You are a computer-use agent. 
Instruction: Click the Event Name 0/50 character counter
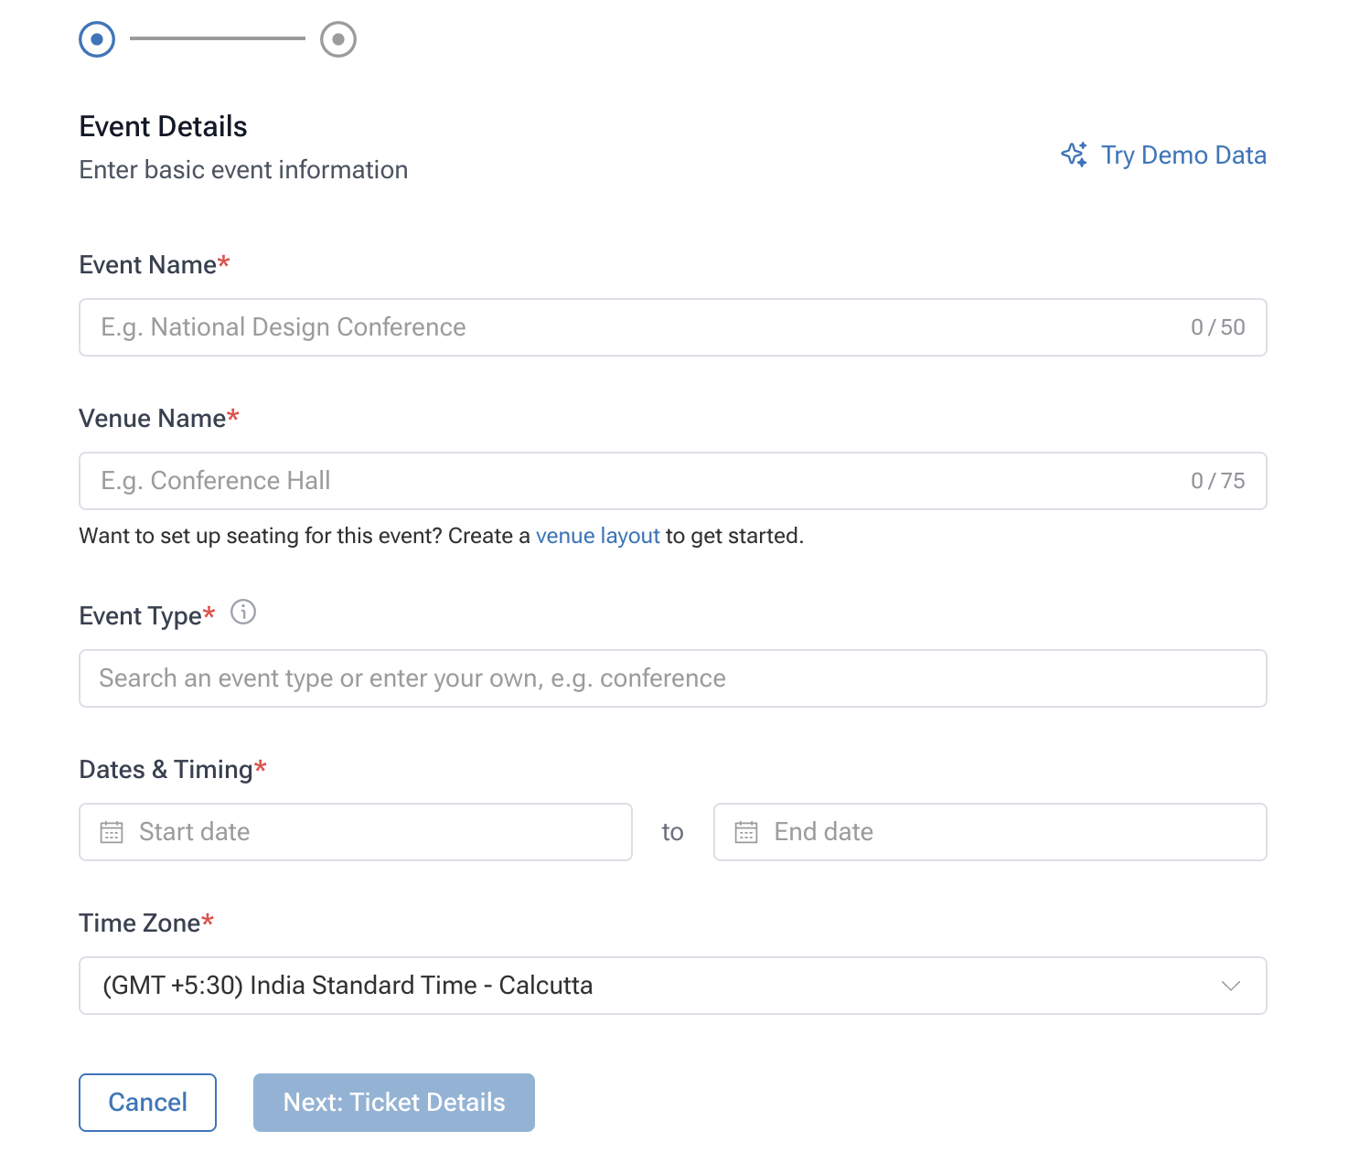click(x=1218, y=327)
